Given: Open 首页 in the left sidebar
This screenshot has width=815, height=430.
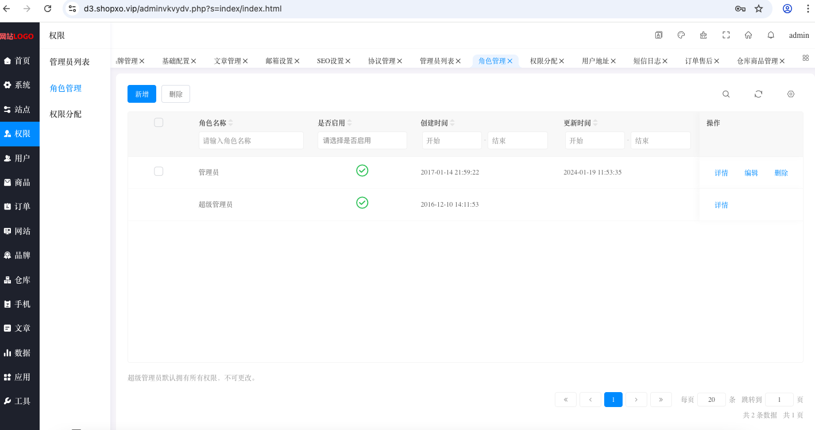Looking at the screenshot, I should pyautogui.click(x=20, y=61).
